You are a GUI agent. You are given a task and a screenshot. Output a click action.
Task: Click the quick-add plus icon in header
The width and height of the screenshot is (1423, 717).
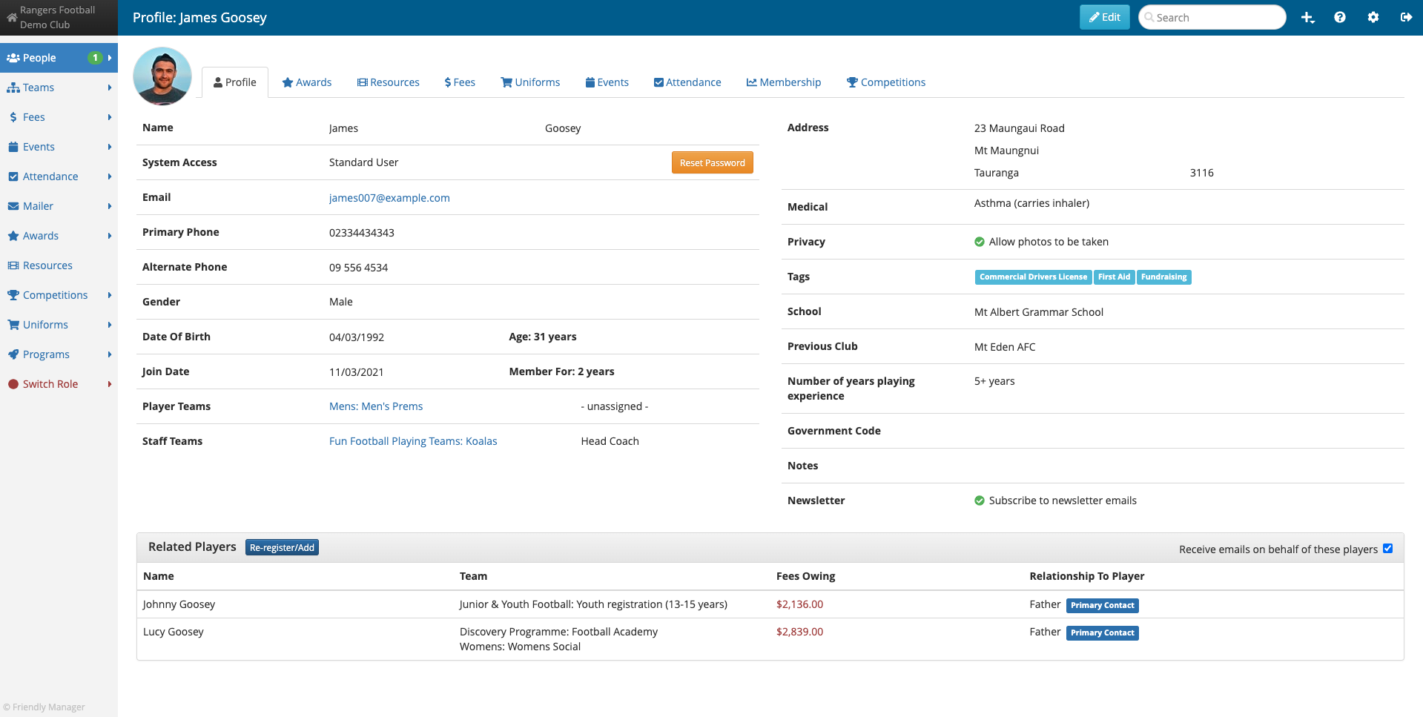coord(1307,16)
